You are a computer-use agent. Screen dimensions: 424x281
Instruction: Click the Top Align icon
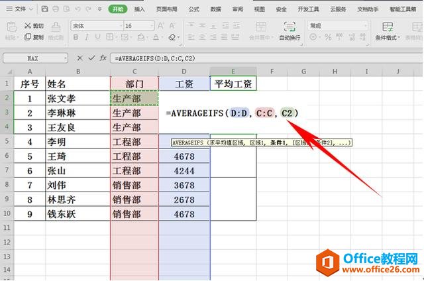click(x=191, y=26)
